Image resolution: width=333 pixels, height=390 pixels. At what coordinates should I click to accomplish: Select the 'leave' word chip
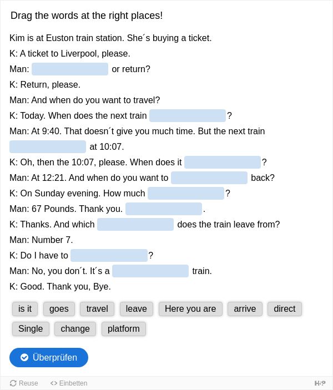137,309
